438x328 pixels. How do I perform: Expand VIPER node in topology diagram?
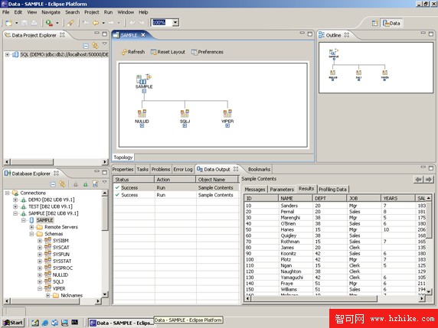click(227, 126)
